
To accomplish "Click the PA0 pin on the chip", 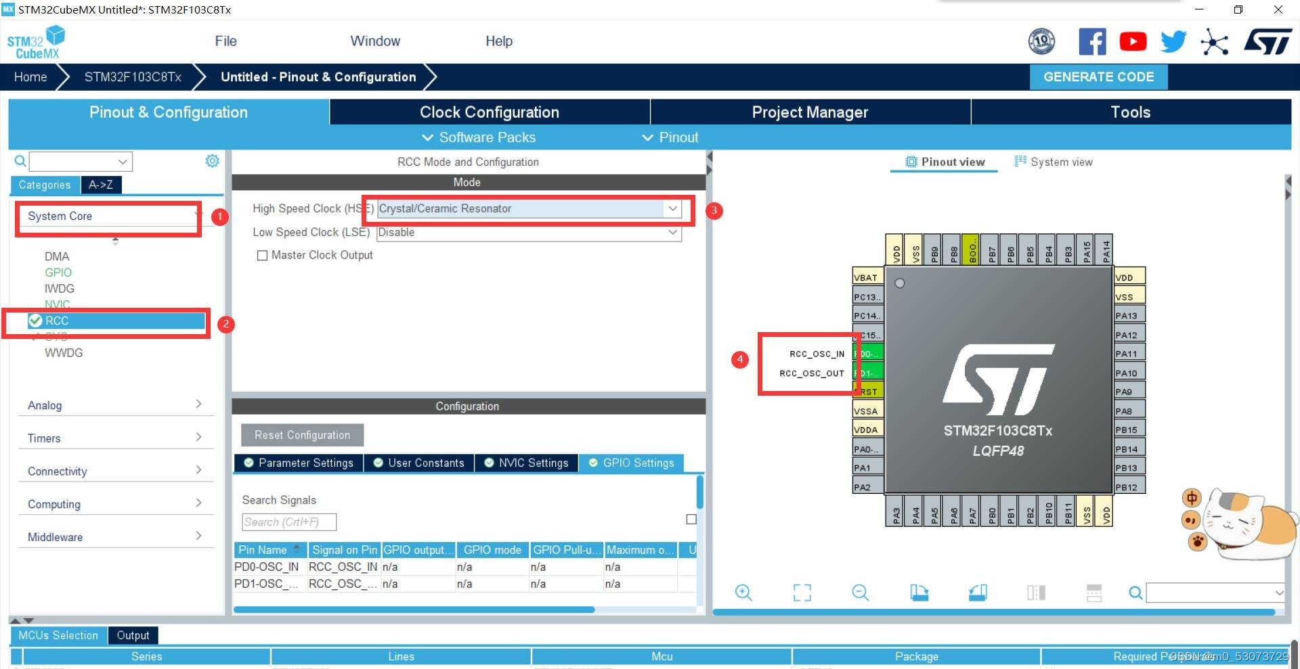I will coord(869,449).
